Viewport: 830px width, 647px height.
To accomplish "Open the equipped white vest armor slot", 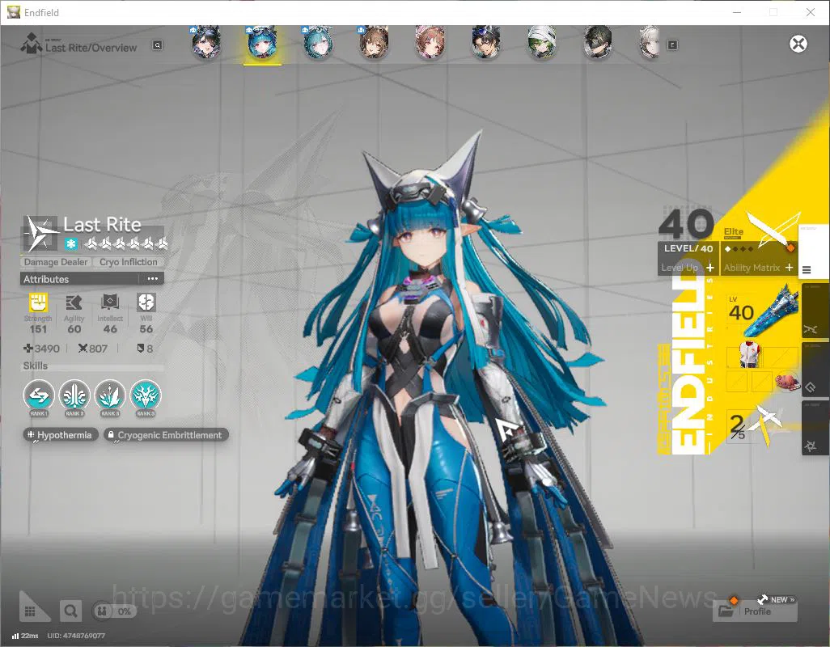I will point(750,355).
